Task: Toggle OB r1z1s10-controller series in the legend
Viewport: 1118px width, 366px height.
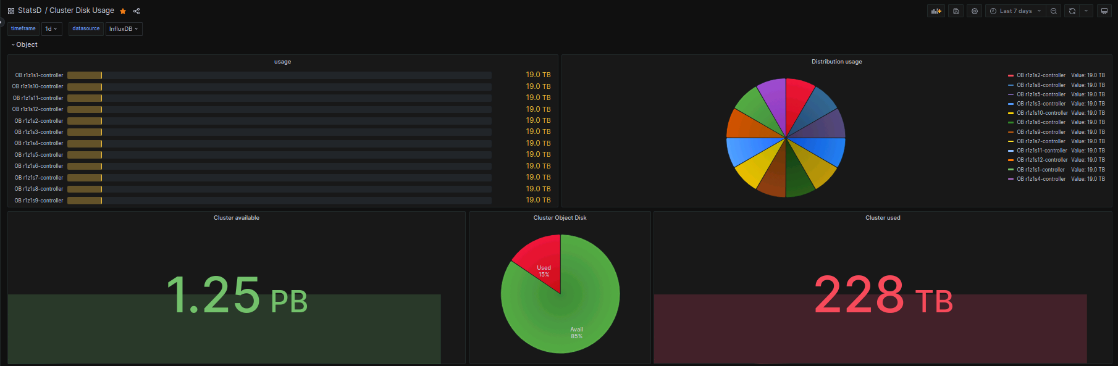Action: click(x=1042, y=113)
